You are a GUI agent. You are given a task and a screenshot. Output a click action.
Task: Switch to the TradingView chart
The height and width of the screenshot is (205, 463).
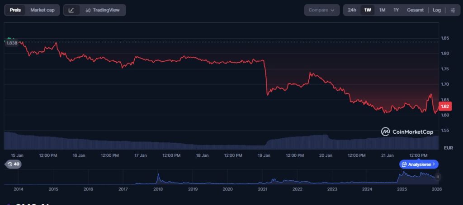(x=103, y=10)
